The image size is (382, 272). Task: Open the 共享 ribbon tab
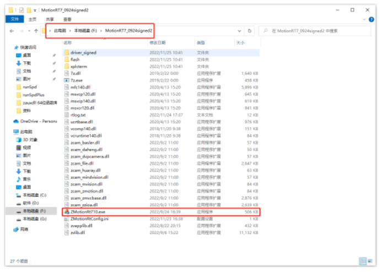pos(50,19)
